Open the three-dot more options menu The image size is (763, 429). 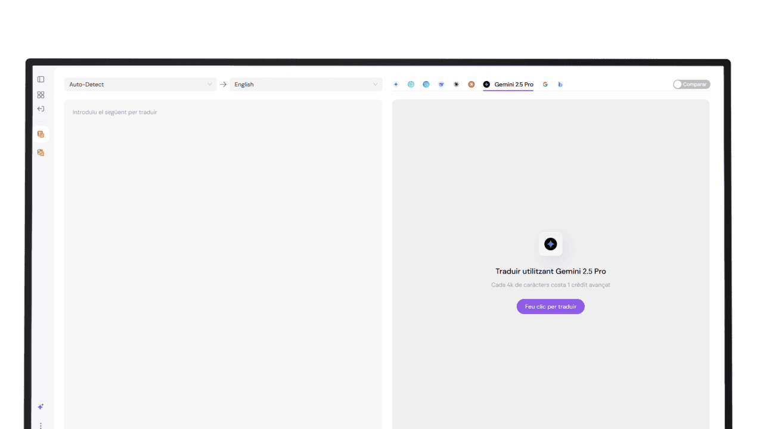coord(41,425)
